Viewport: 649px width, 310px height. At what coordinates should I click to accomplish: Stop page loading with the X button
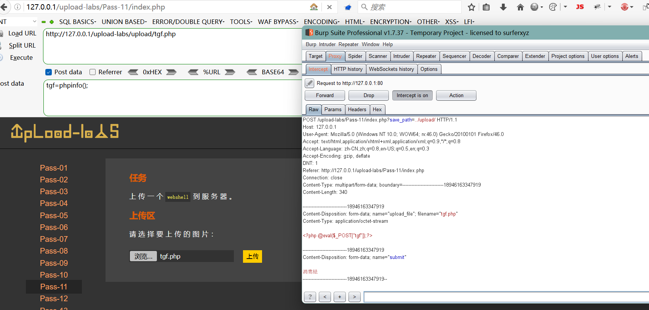pos(329,7)
